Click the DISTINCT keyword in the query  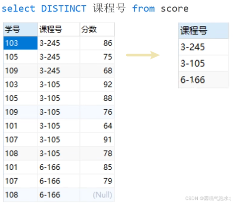point(64,8)
